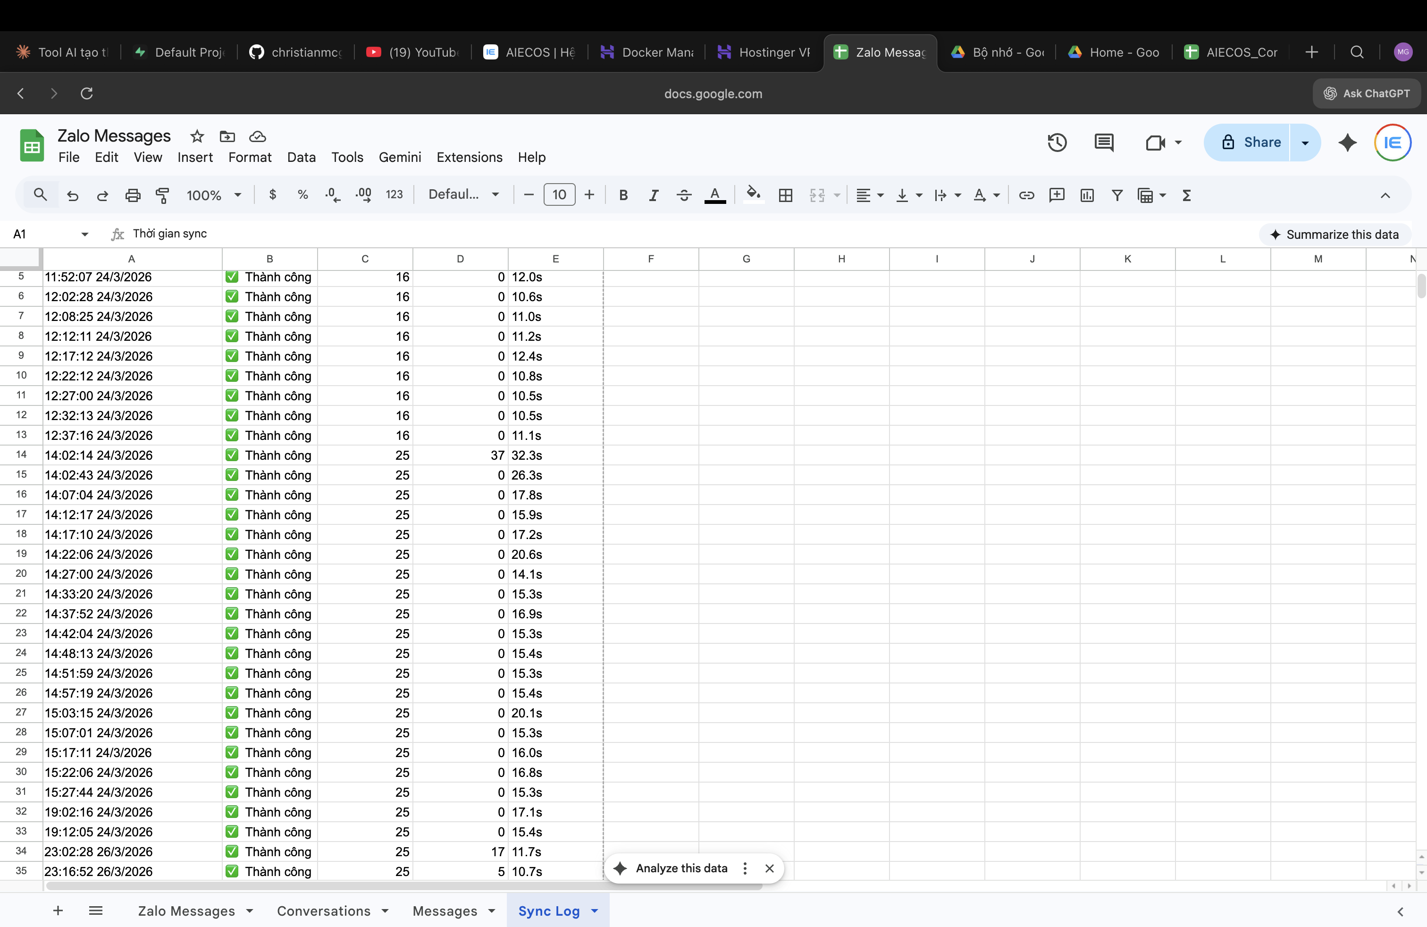Click the font size input field

pyautogui.click(x=559, y=194)
